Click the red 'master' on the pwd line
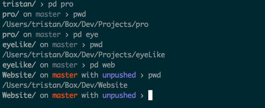This screenshot has width=265, height=108. [65, 75]
